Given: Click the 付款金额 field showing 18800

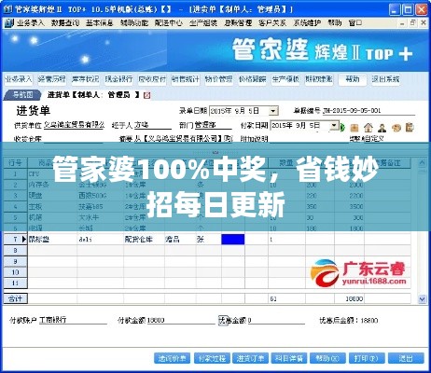Looking at the screenshot, I should [181, 320].
